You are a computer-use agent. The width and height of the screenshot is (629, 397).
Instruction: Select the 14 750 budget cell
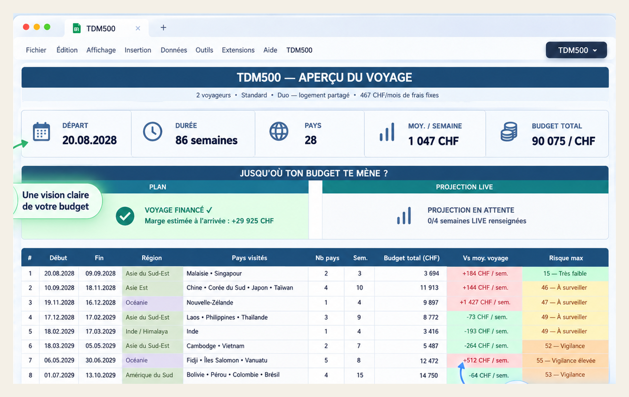[x=411, y=375]
